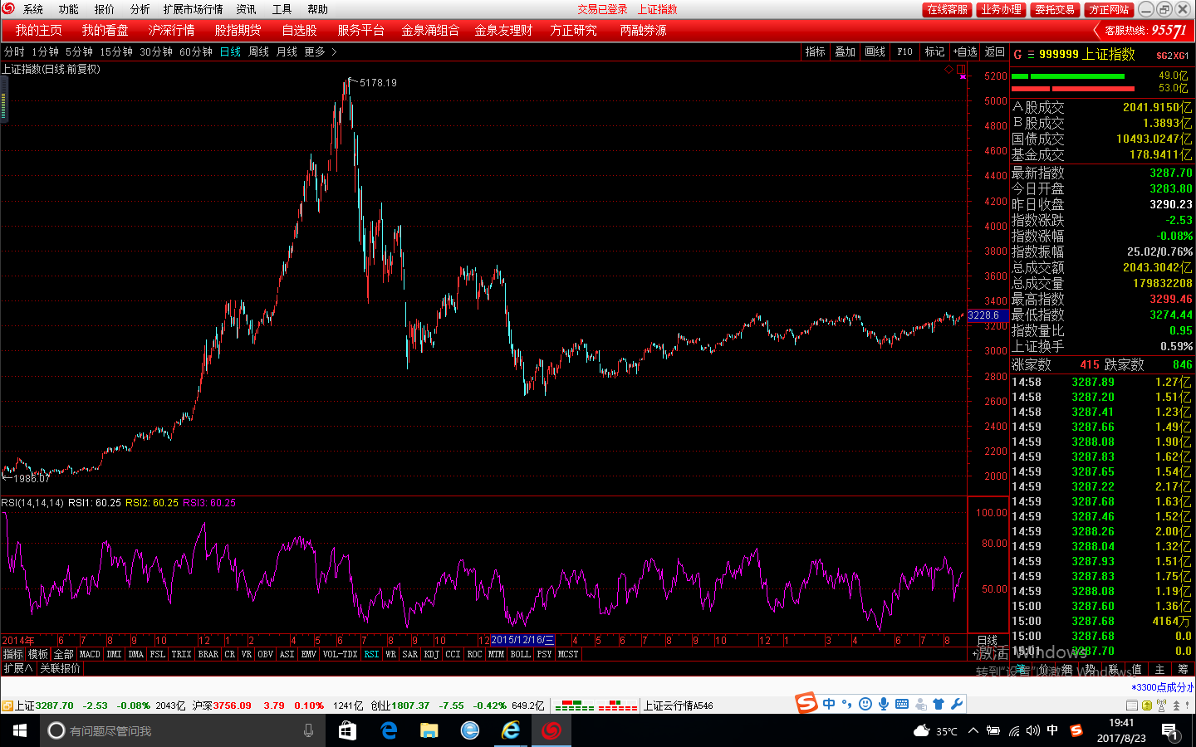
Task: Go to 我的主页 navigation tab
Action: click(39, 30)
